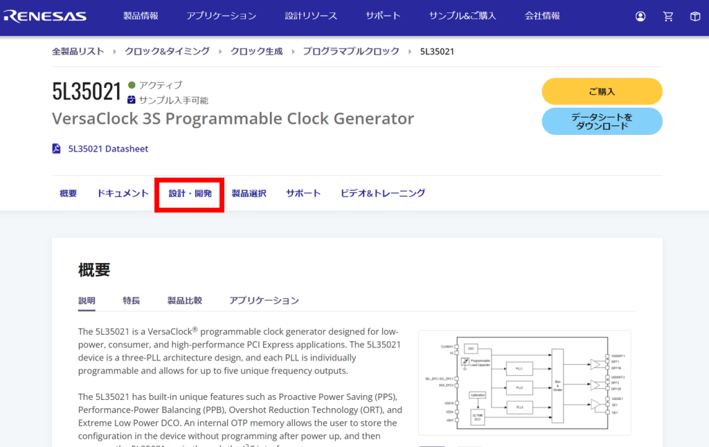709x447 pixels.
Task: Open the 設計リソース navigation menu
Action: pyautogui.click(x=310, y=16)
